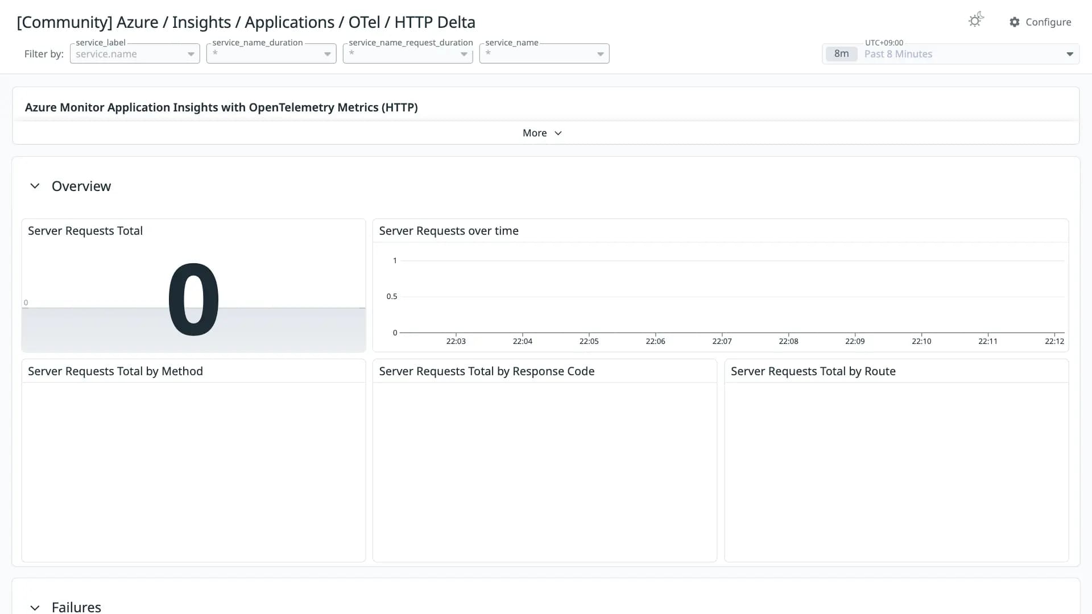The height and width of the screenshot is (614, 1092).
Task: Click the Failures section heading text
Action: point(76,607)
